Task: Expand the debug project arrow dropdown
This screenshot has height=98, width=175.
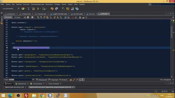Action: coord(46,8)
